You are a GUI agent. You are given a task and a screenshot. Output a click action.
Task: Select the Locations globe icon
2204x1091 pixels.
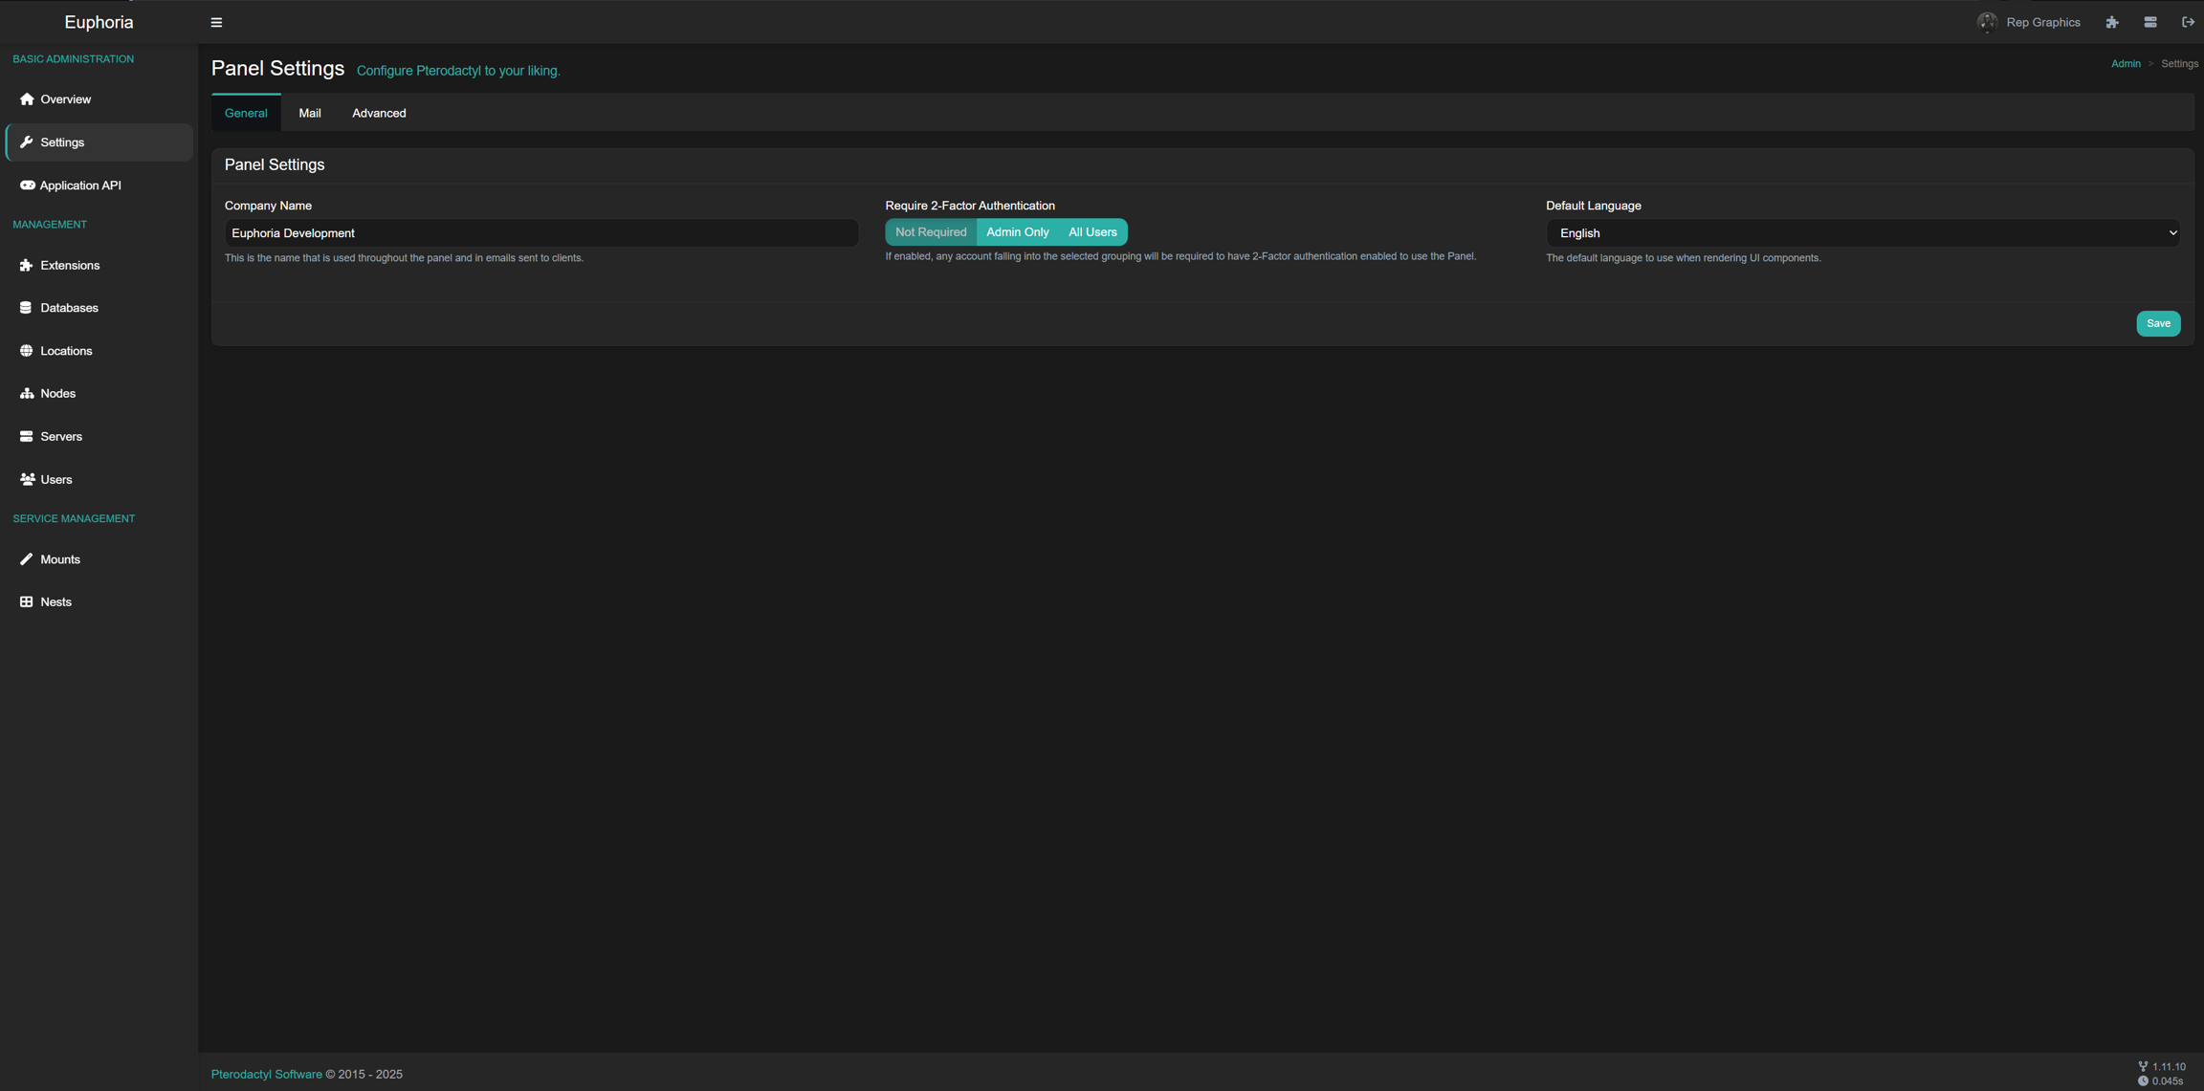[x=26, y=350]
